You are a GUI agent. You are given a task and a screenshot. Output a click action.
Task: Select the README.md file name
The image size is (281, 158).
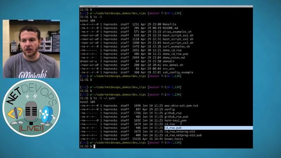point(170,28)
